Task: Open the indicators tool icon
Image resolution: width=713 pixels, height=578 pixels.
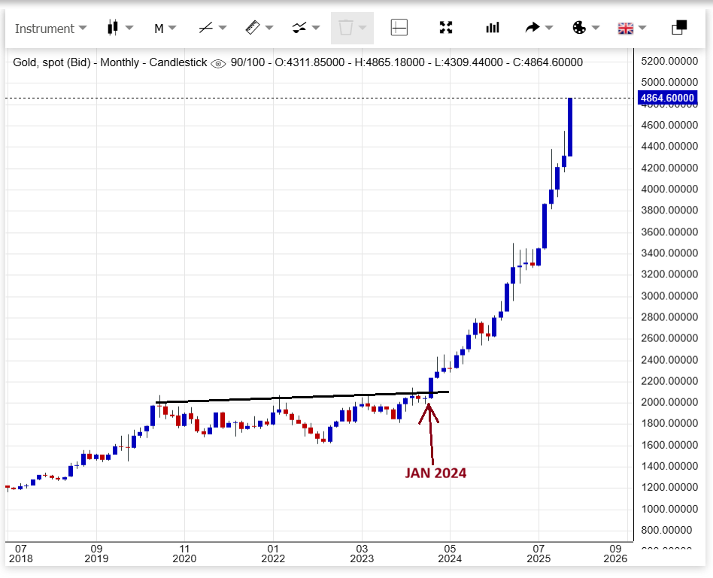Action: [x=299, y=29]
